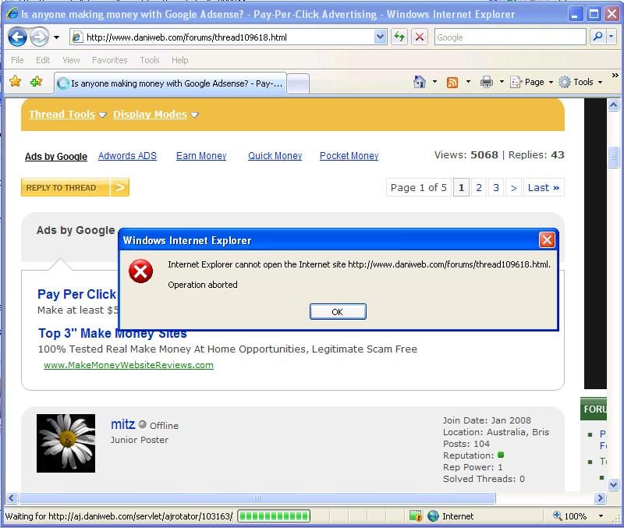
Task: Expand the Print options dropdown arrow
Action: 502,82
